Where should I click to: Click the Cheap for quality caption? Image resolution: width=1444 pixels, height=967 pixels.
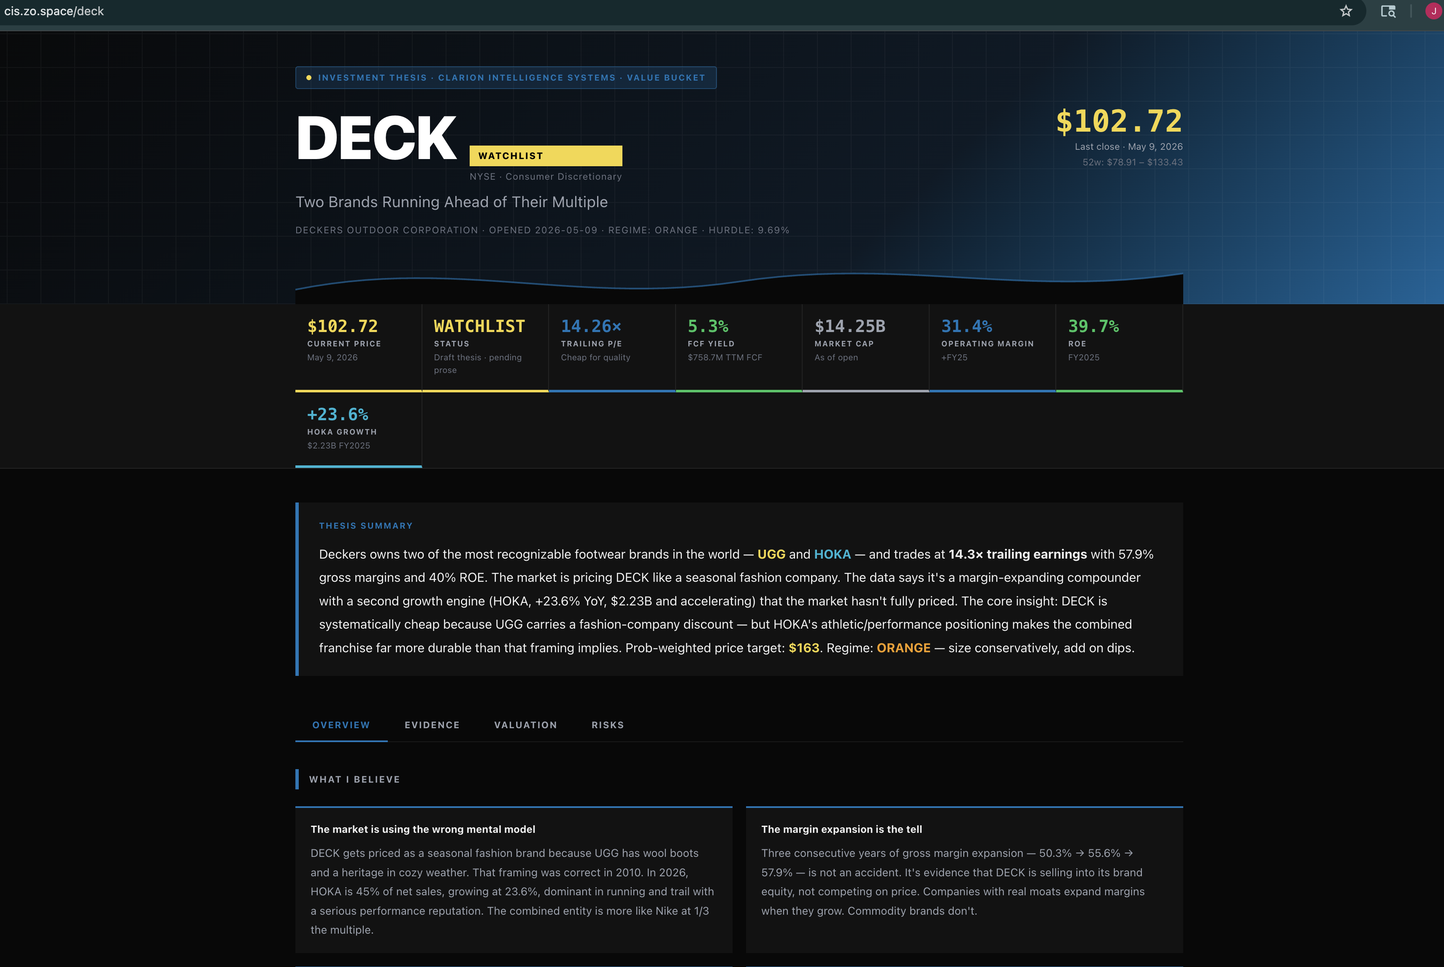pyautogui.click(x=595, y=358)
